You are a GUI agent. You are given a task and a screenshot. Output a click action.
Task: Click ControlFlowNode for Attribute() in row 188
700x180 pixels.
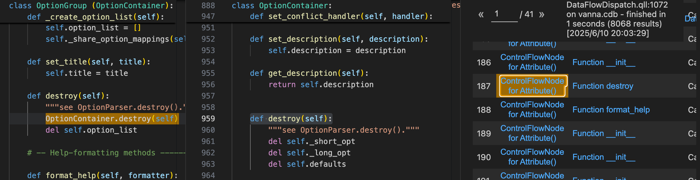(532, 110)
